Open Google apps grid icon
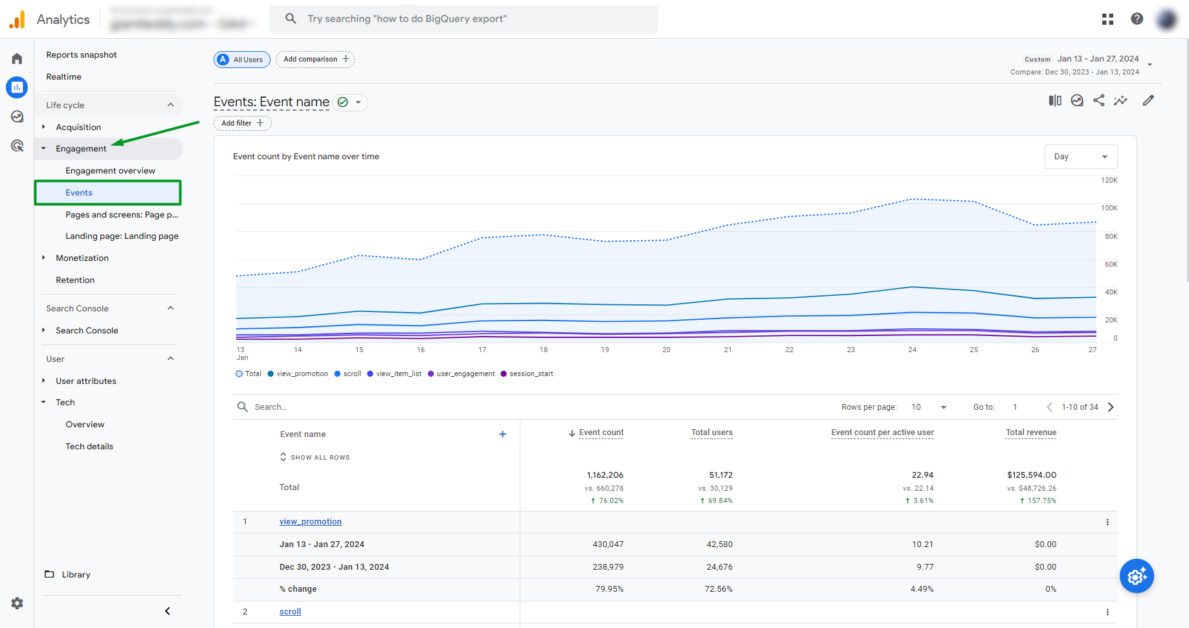 [x=1107, y=19]
